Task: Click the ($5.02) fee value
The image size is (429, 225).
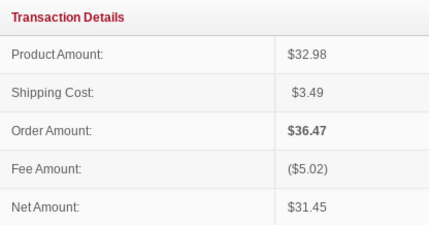Action: (x=307, y=169)
